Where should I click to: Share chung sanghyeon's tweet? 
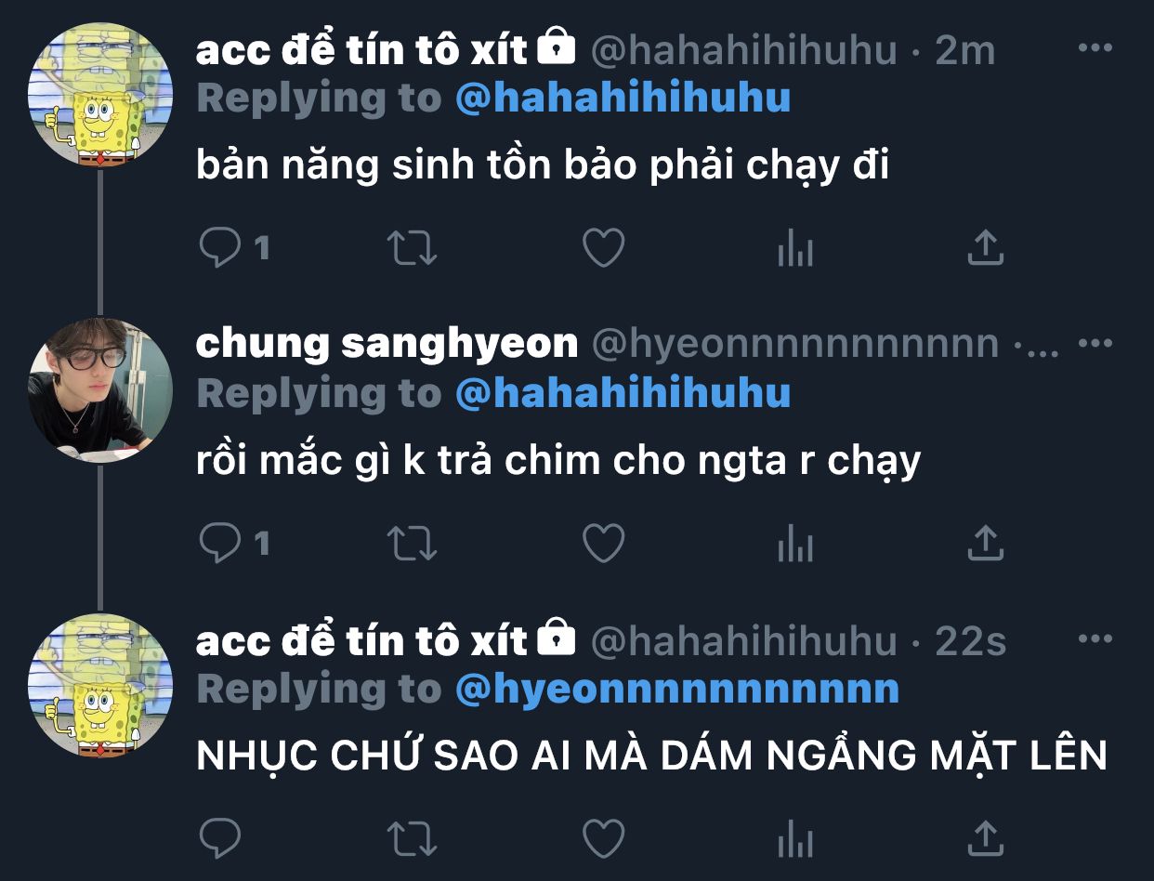[x=986, y=544]
